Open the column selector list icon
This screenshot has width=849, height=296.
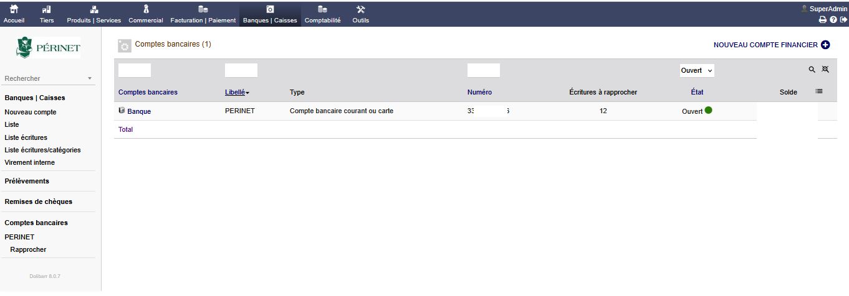pyautogui.click(x=819, y=91)
